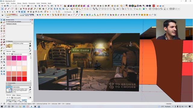Switch to Editar tab in Materiais panel
This screenshot has width=193, height=108.
(x=14, y=51)
